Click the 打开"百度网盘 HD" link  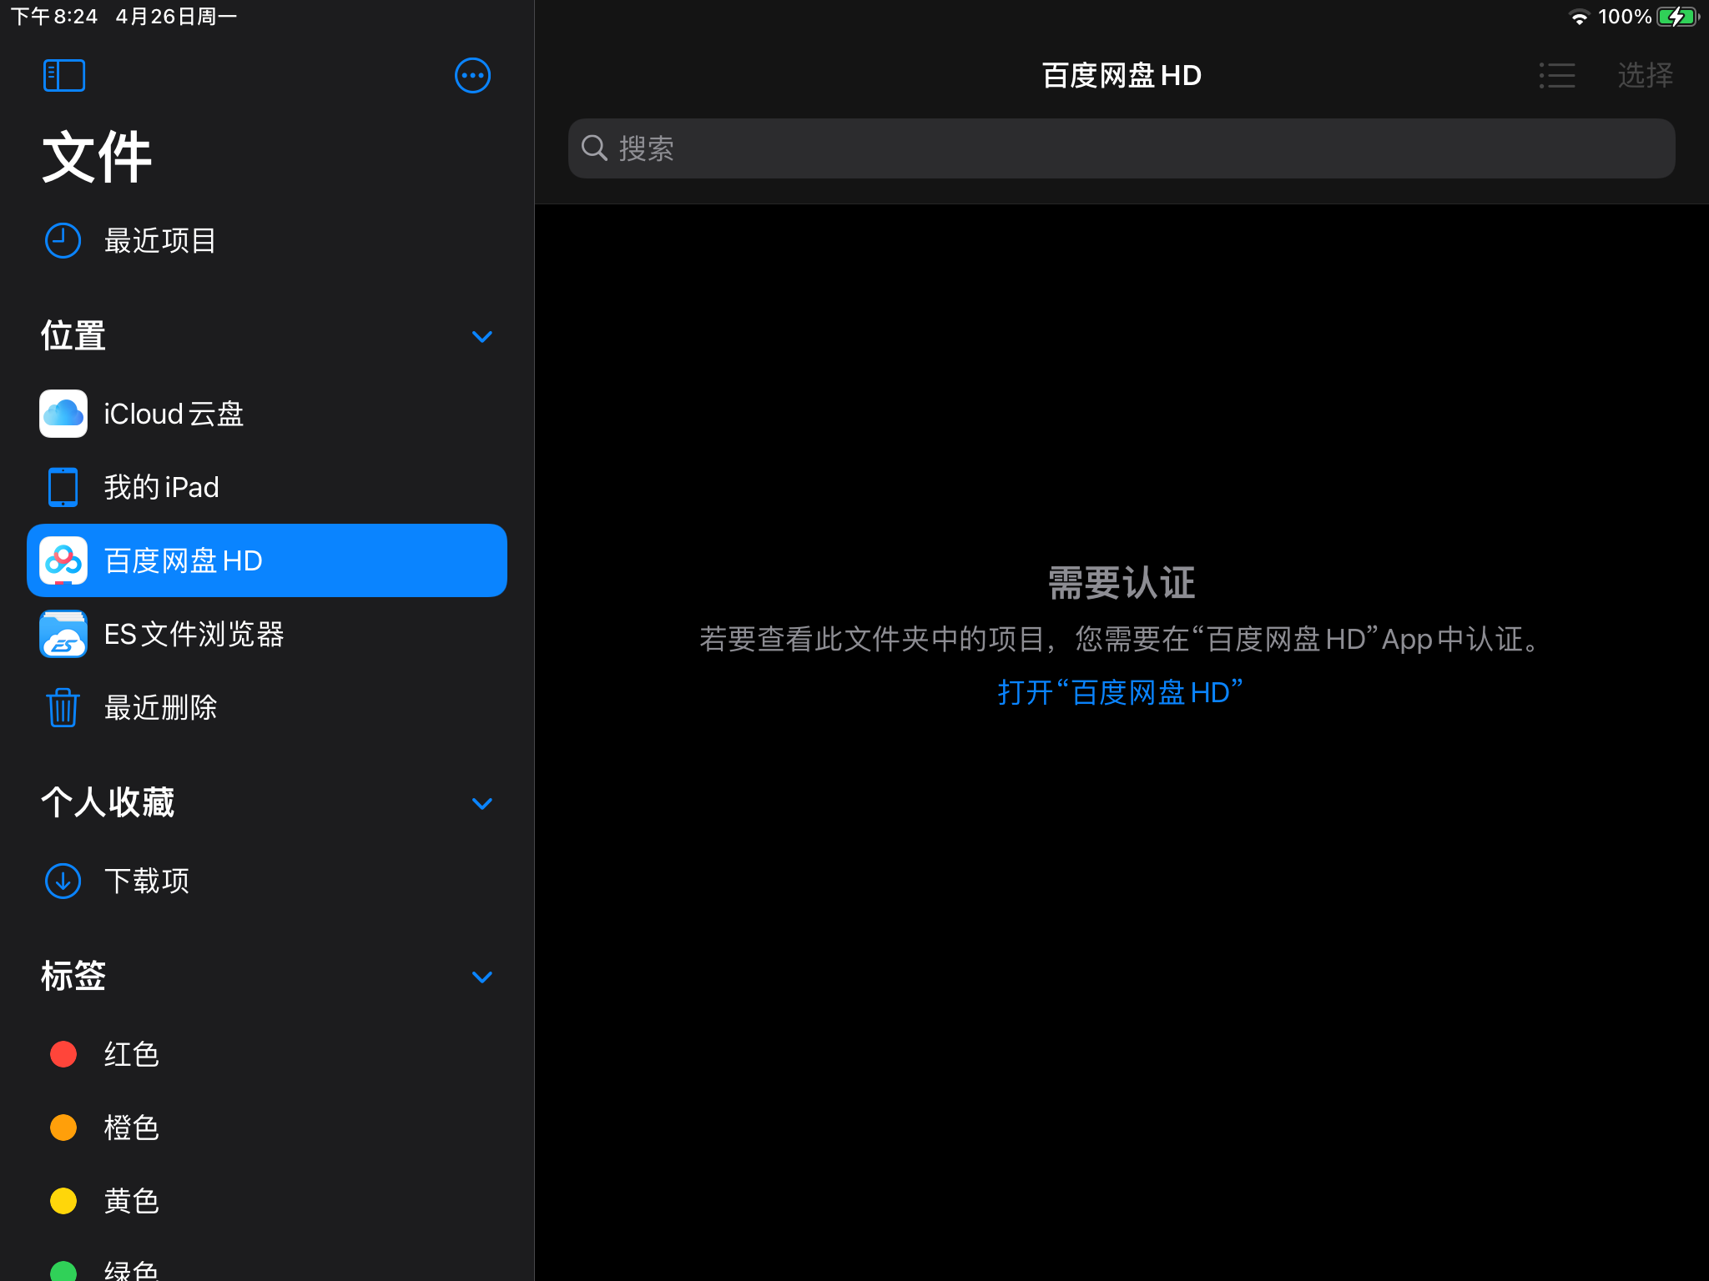[1120, 692]
